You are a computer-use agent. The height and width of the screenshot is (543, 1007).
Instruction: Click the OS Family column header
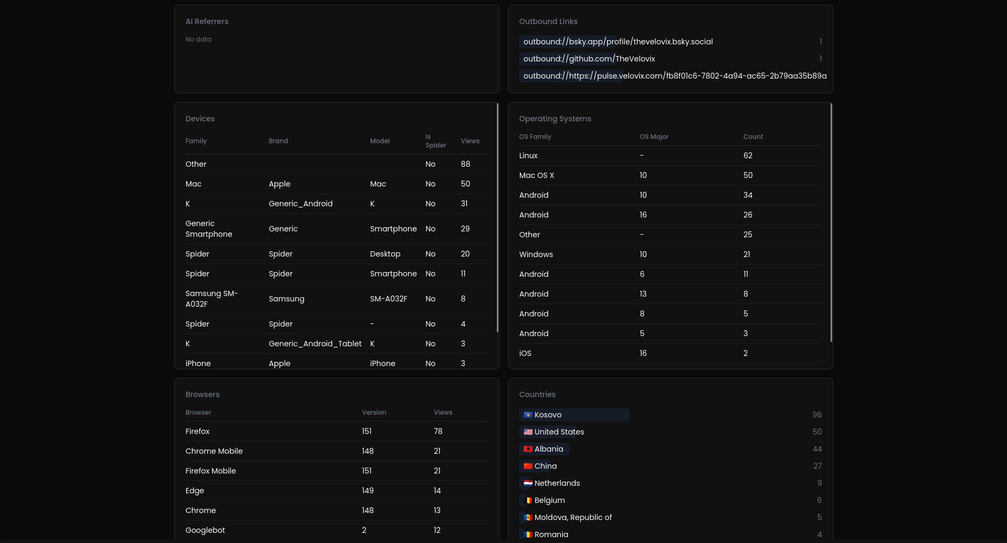pyautogui.click(x=535, y=137)
